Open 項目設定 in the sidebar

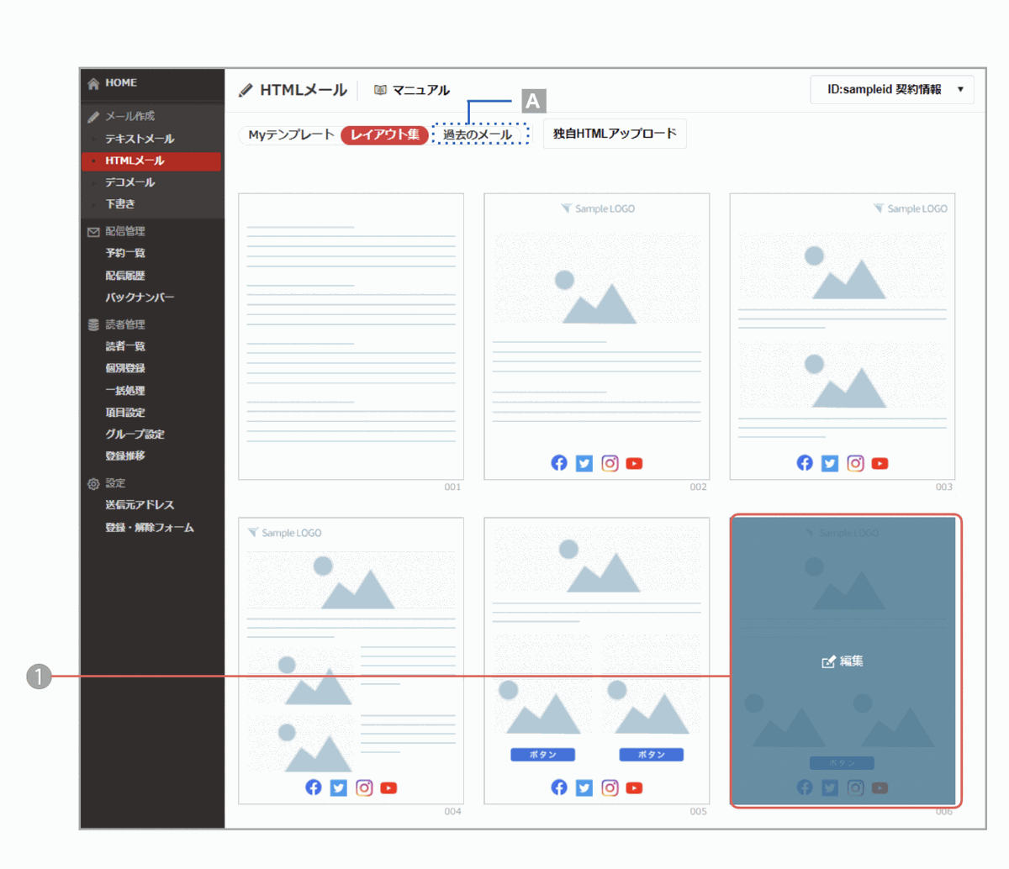(125, 413)
